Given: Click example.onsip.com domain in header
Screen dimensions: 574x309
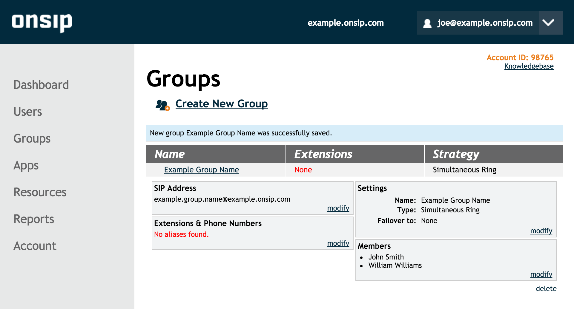Looking at the screenshot, I should (346, 23).
